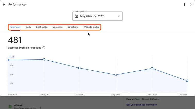The image size is (195, 109).
Task: Click the Sept 2026 axis label
Action: pos(152,95)
